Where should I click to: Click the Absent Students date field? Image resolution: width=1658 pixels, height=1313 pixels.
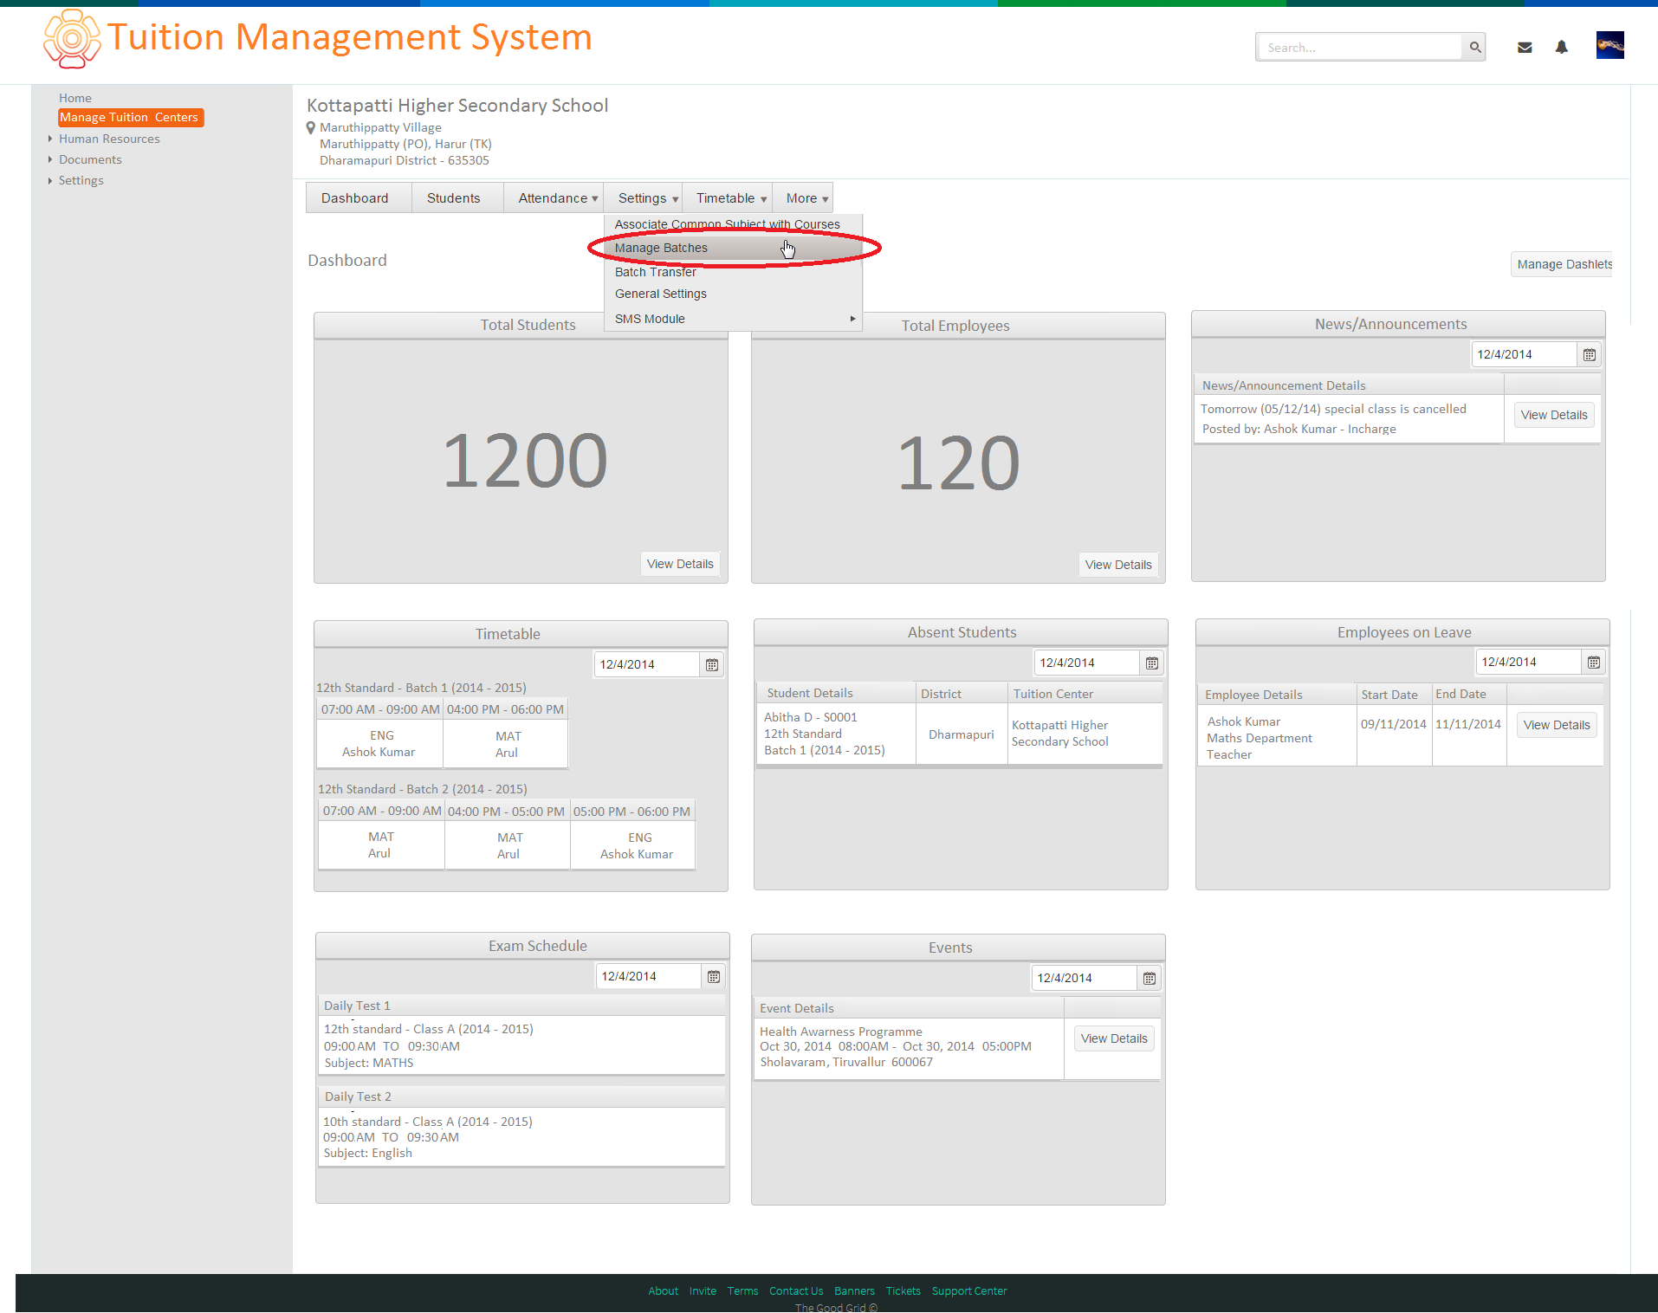1086,663
